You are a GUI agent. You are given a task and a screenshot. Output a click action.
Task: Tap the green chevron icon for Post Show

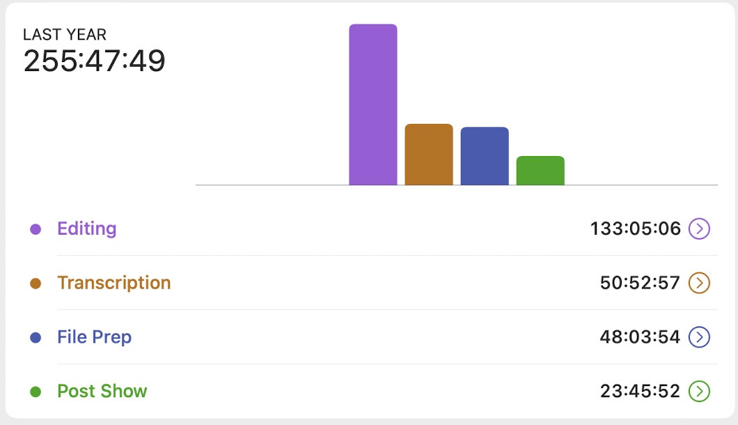click(x=699, y=392)
